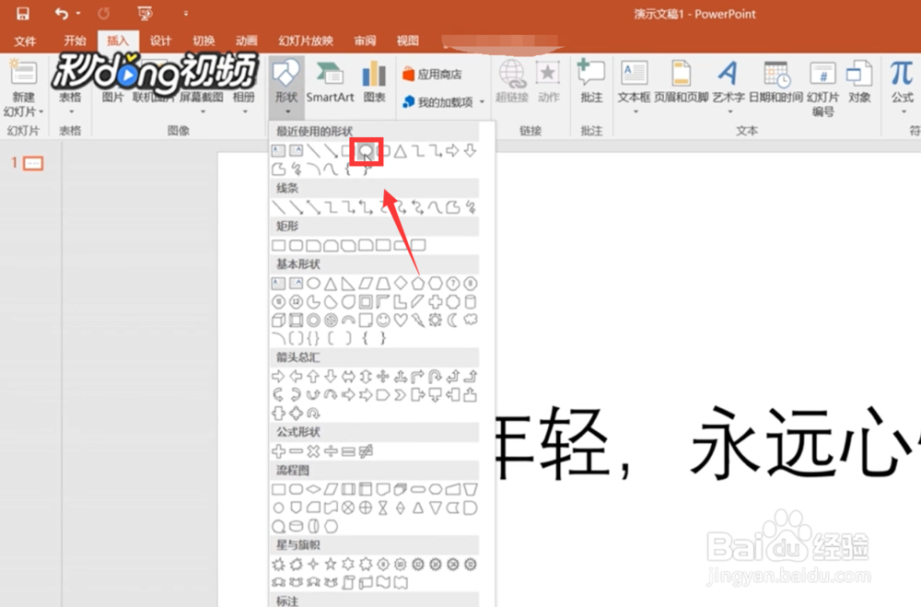Choose the Moon shape
This screenshot has width=921, height=607.
coord(452,321)
